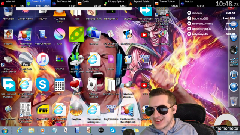Viewport: 240px width, 135px height.
Task: Click username relevant_meme in event list
Action: tap(202, 24)
